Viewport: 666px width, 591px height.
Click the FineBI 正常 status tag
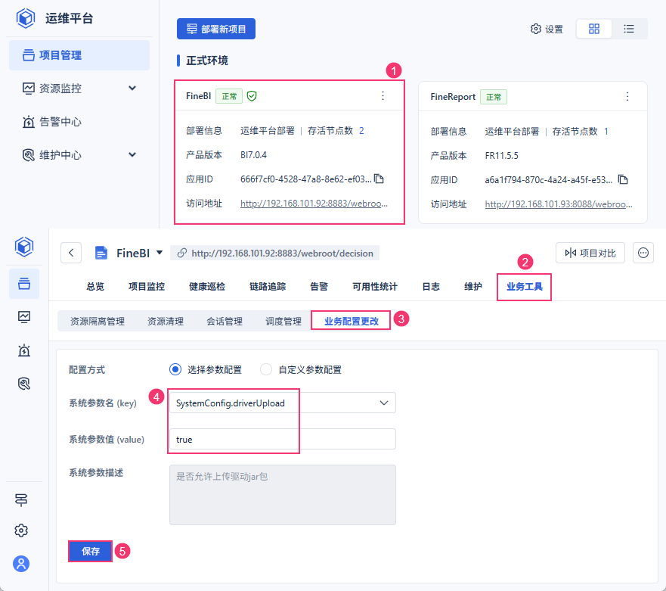coord(229,96)
